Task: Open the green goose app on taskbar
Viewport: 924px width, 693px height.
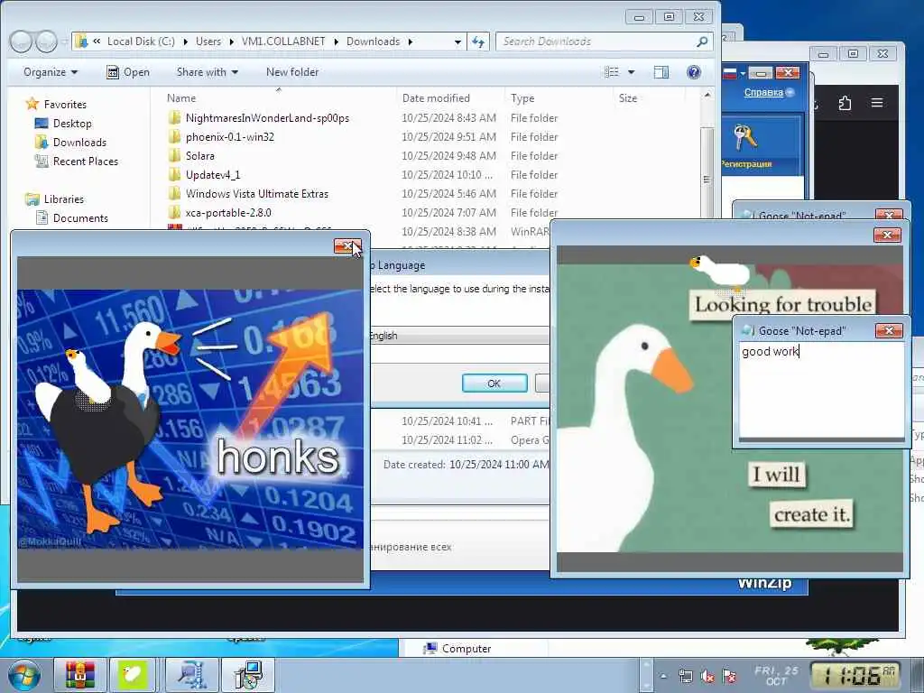Action: coord(132,675)
